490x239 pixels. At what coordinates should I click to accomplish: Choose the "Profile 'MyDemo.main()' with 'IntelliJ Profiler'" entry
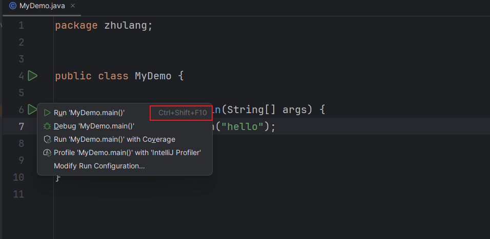point(127,153)
